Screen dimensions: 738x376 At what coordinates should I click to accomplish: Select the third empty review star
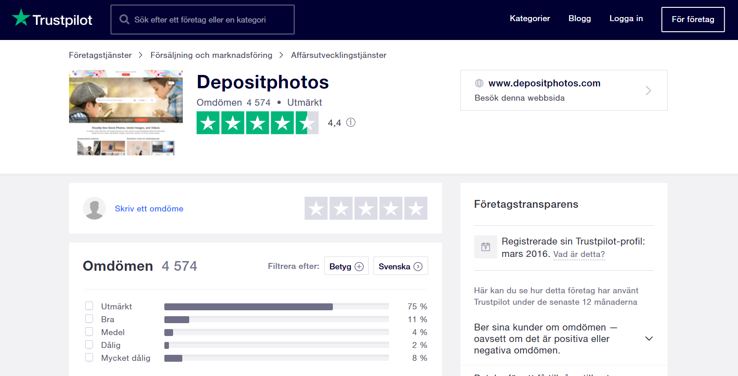(366, 208)
